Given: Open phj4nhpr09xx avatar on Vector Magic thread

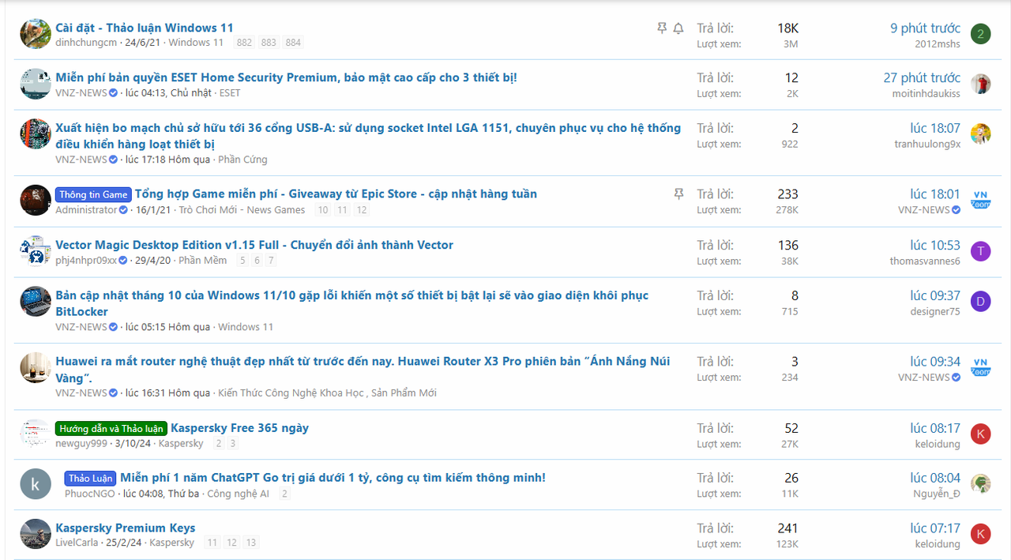Looking at the screenshot, I should click(x=36, y=251).
